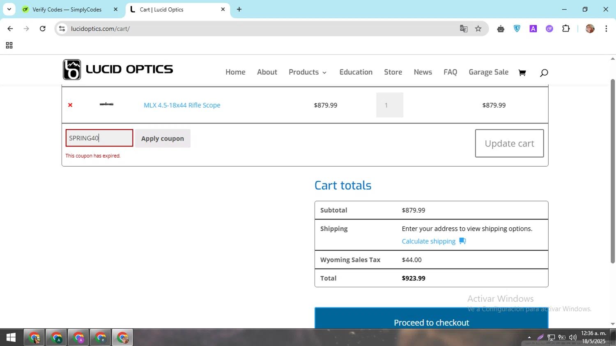
Task: Open the purple circular extension icon
Action: pyautogui.click(x=549, y=29)
